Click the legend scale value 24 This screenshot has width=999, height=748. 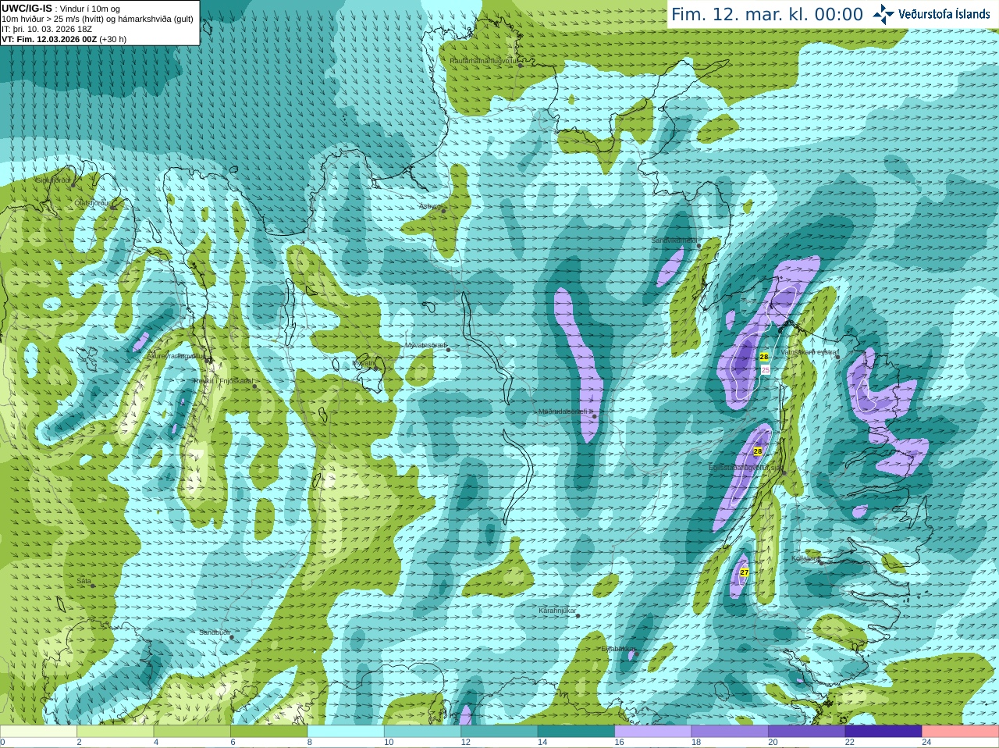(x=926, y=743)
